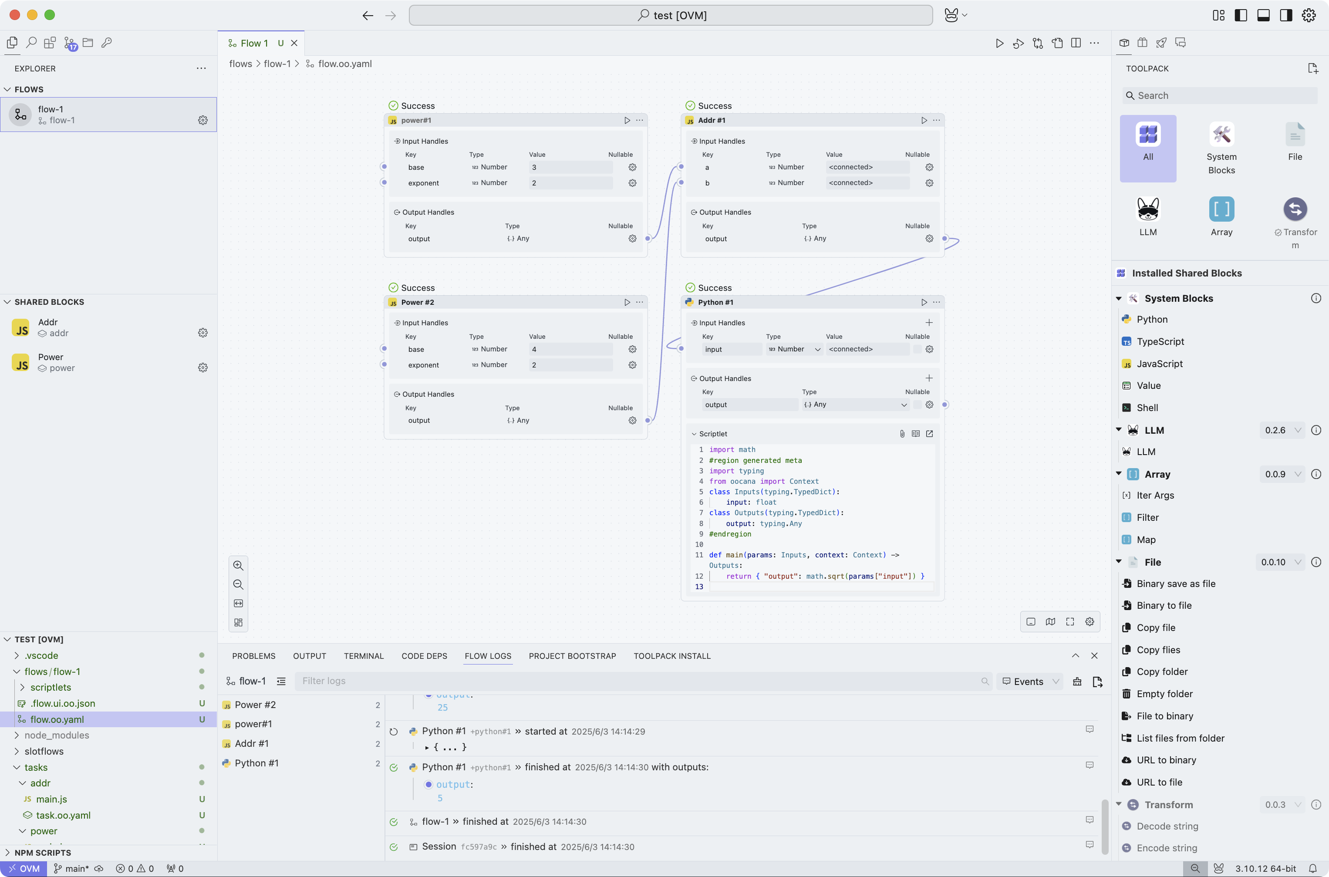Open the minimap icon on canvas

tap(1050, 622)
